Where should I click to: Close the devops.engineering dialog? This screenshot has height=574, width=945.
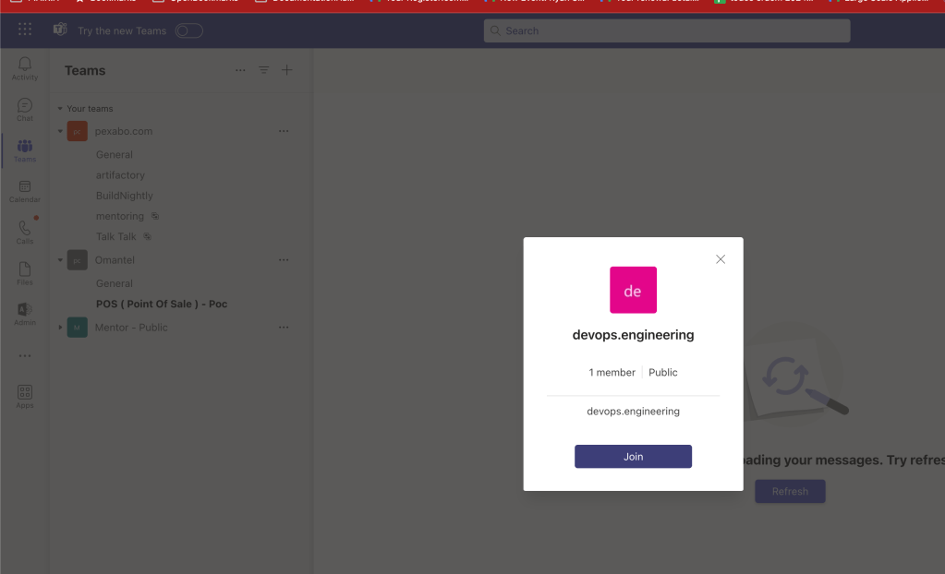tap(721, 259)
